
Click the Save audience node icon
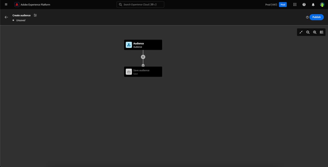coord(129,72)
